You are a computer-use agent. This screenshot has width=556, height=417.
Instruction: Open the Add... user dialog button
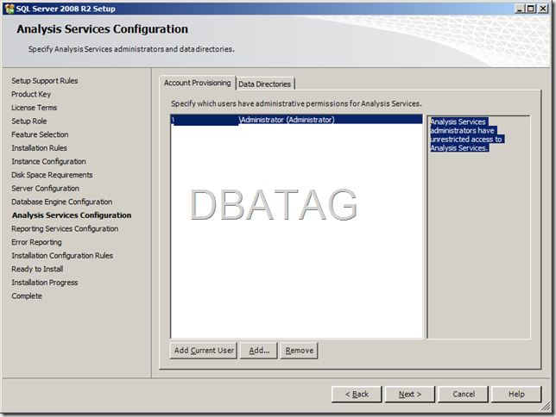click(x=259, y=351)
